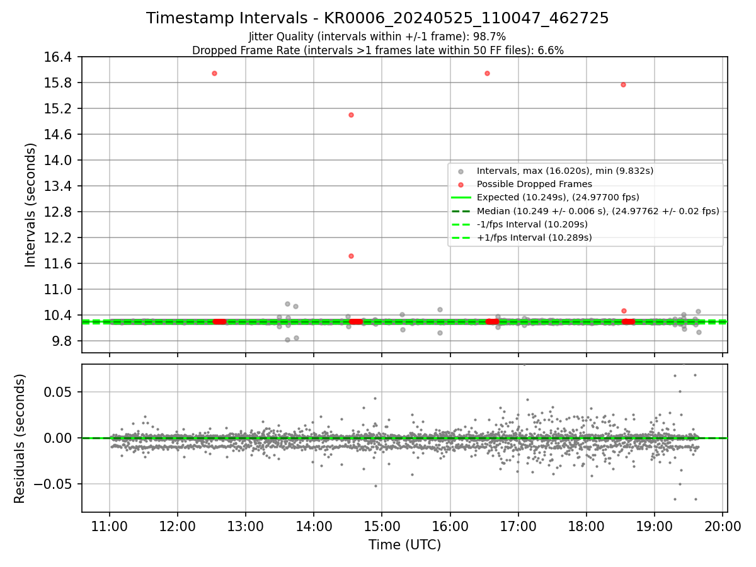756x567 pixels.
Task: Select legend entry 'Possible Dropped Frames'
Action: 534,185
